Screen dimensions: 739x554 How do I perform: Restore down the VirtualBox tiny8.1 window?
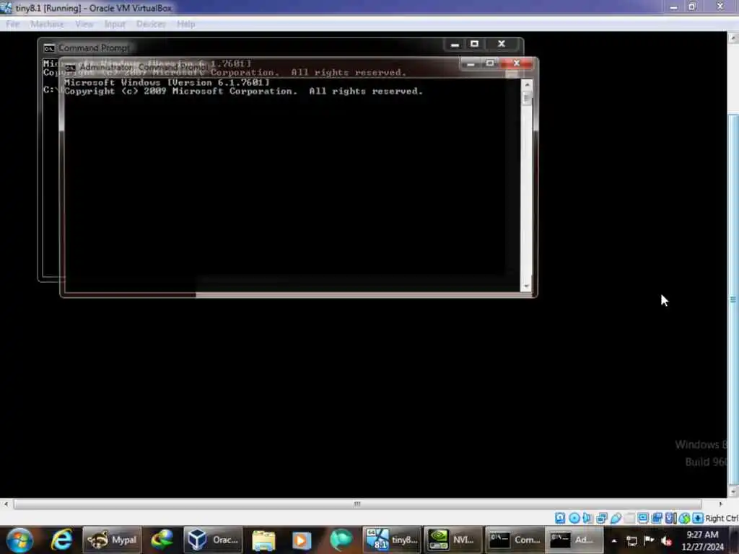(692, 7)
